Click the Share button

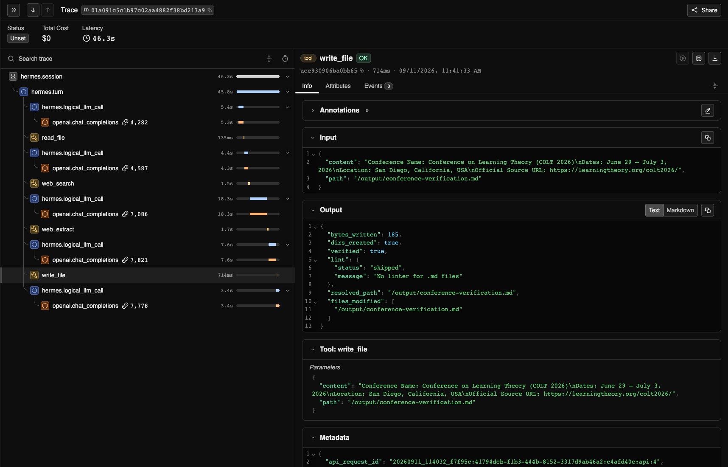point(704,10)
